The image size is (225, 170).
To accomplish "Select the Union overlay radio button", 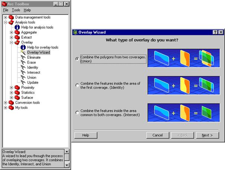I will click(x=77, y=59).
